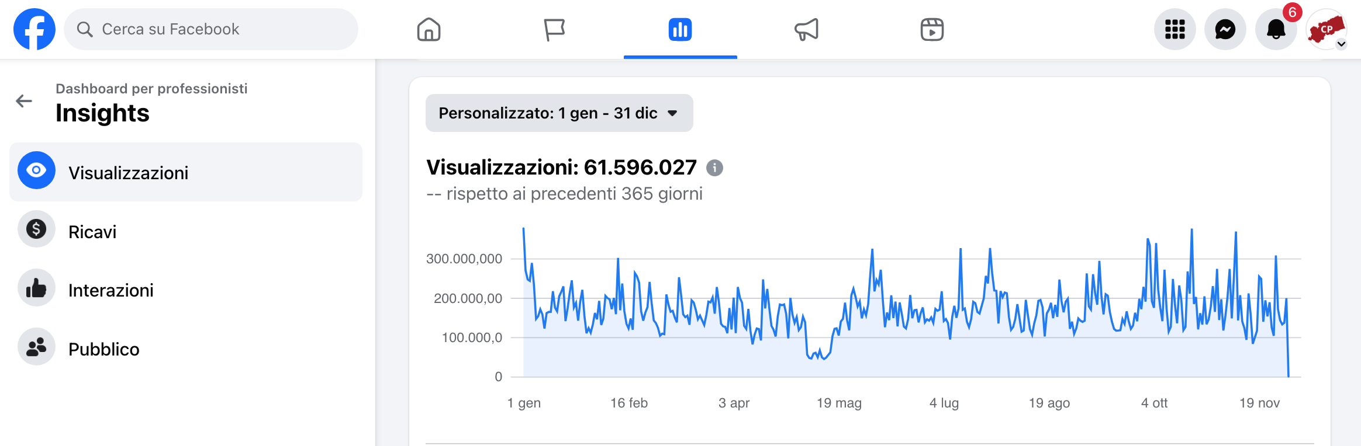The height and width of the screenshot is (446, 1361).
Task: Expand the Personalizzato date range dropdown
Action: click(x=559, y=113)
